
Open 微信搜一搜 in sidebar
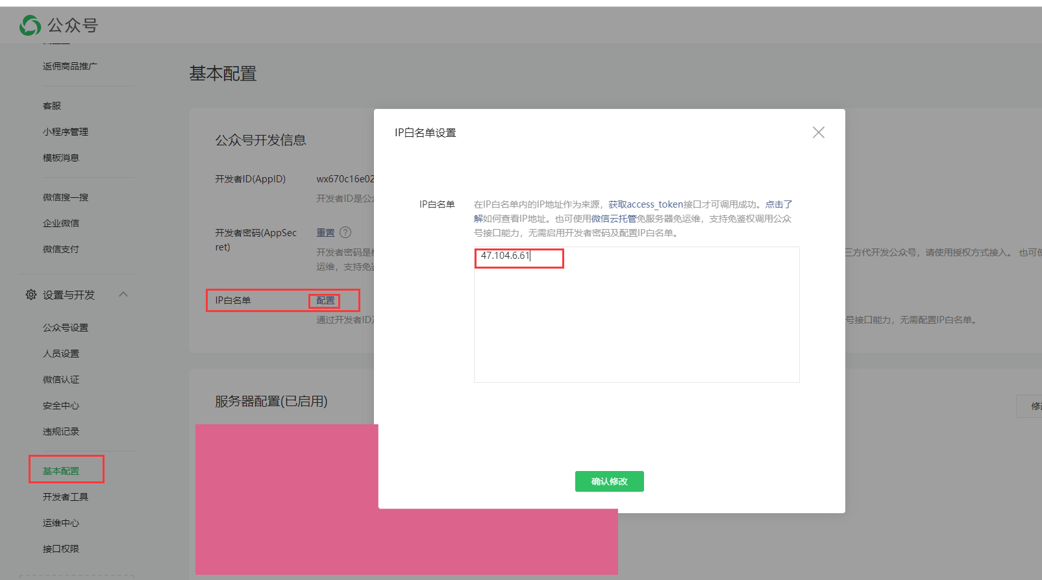pyautogui.click(x=66, y=197)
